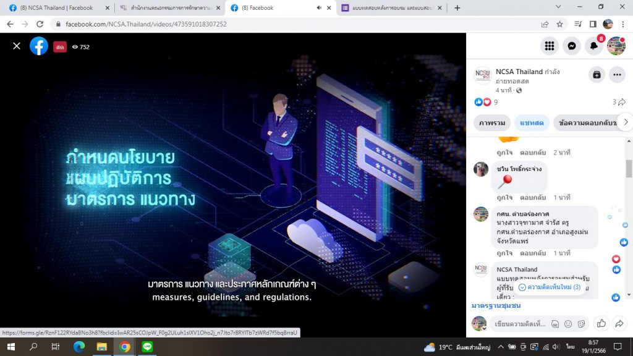The image size is (633, 356).
Task: Save the live video to a collection
Action: click(x=597, y=75)
